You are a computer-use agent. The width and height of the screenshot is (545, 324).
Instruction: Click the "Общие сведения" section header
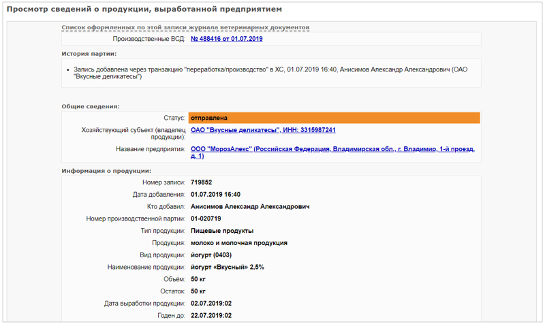point(91,106)
